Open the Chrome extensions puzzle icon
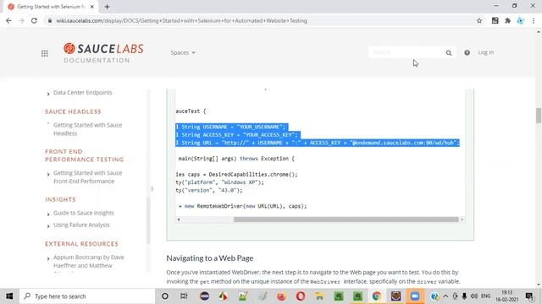This screenshot has width=542, height=304. click(507, 20)
